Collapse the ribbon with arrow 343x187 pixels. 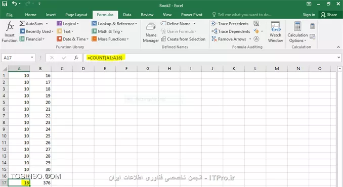pyautogui.click(x=338, y=47)
